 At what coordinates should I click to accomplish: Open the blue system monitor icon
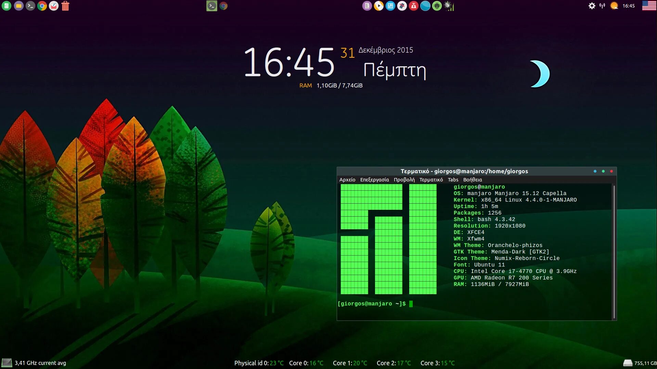point(390,6)
